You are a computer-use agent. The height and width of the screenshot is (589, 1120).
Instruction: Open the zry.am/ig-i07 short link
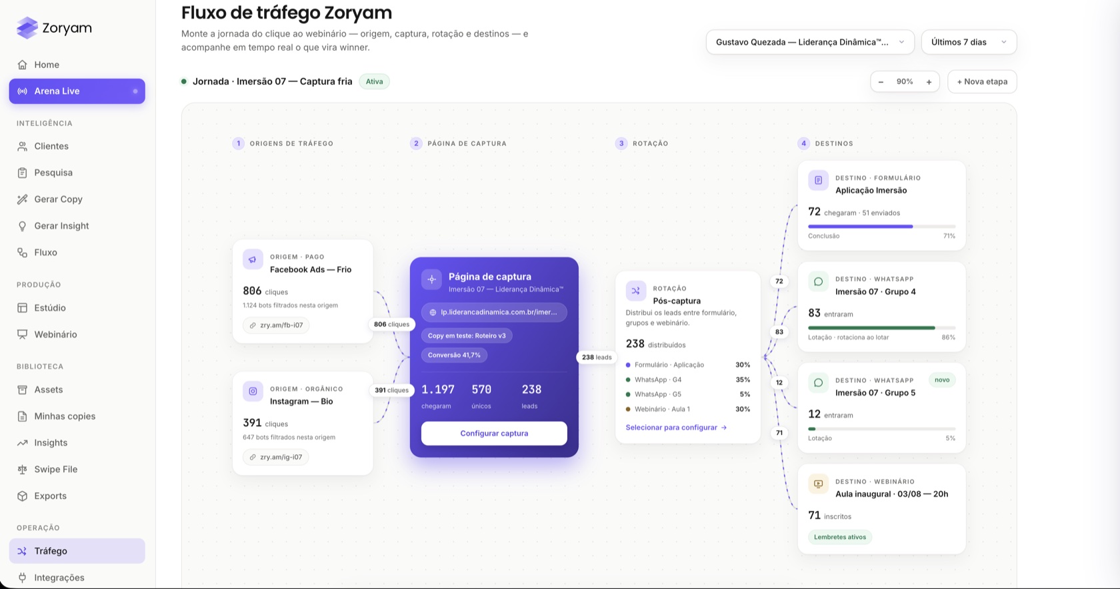pyautogui.click(x=276, y=458)
